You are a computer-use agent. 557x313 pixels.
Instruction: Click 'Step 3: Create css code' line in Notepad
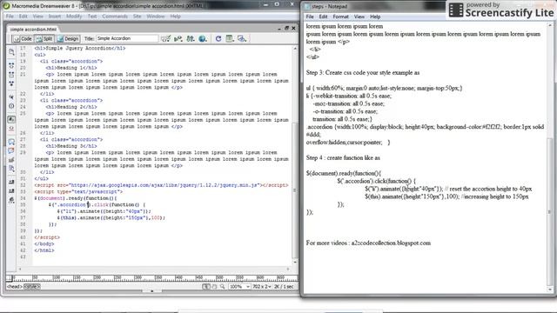pyautogui.click(x=363, y=72)
